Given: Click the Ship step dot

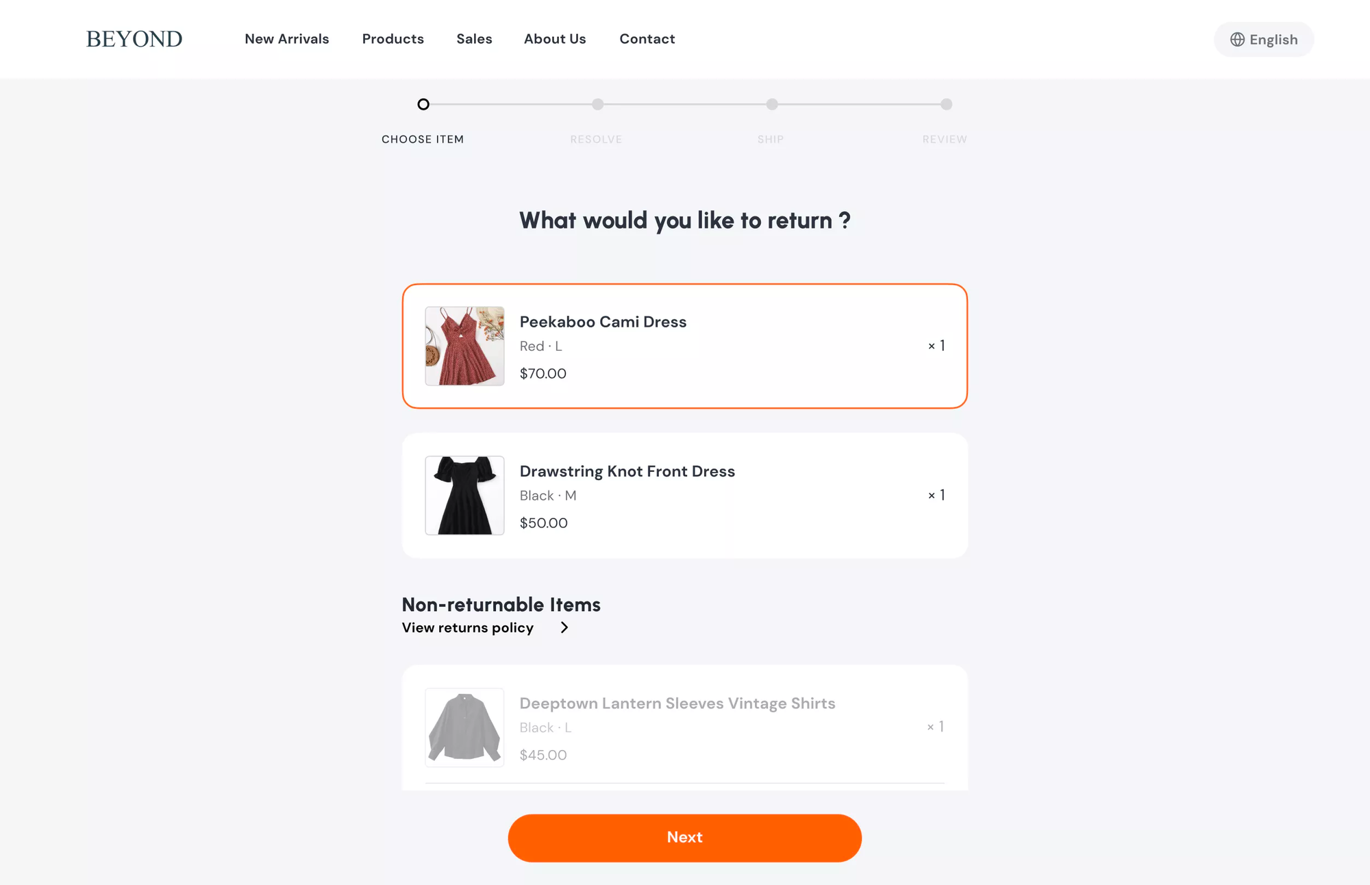Looking at the screenshot, I should [x=772, y=104].
